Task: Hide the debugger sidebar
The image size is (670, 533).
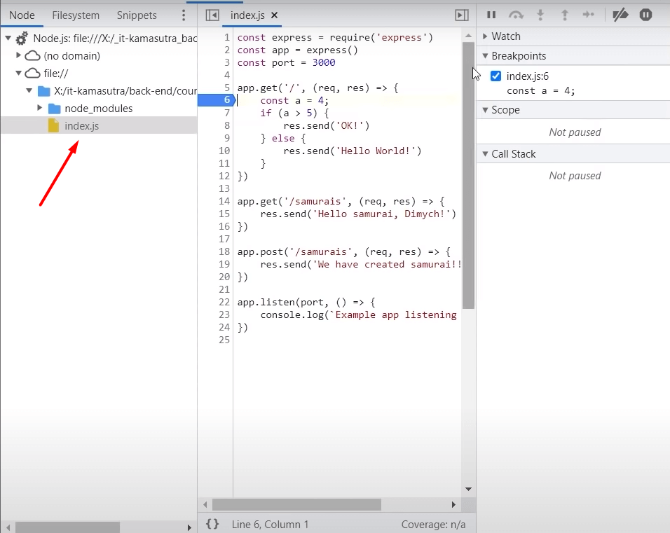Action: [x=461, y=15]
